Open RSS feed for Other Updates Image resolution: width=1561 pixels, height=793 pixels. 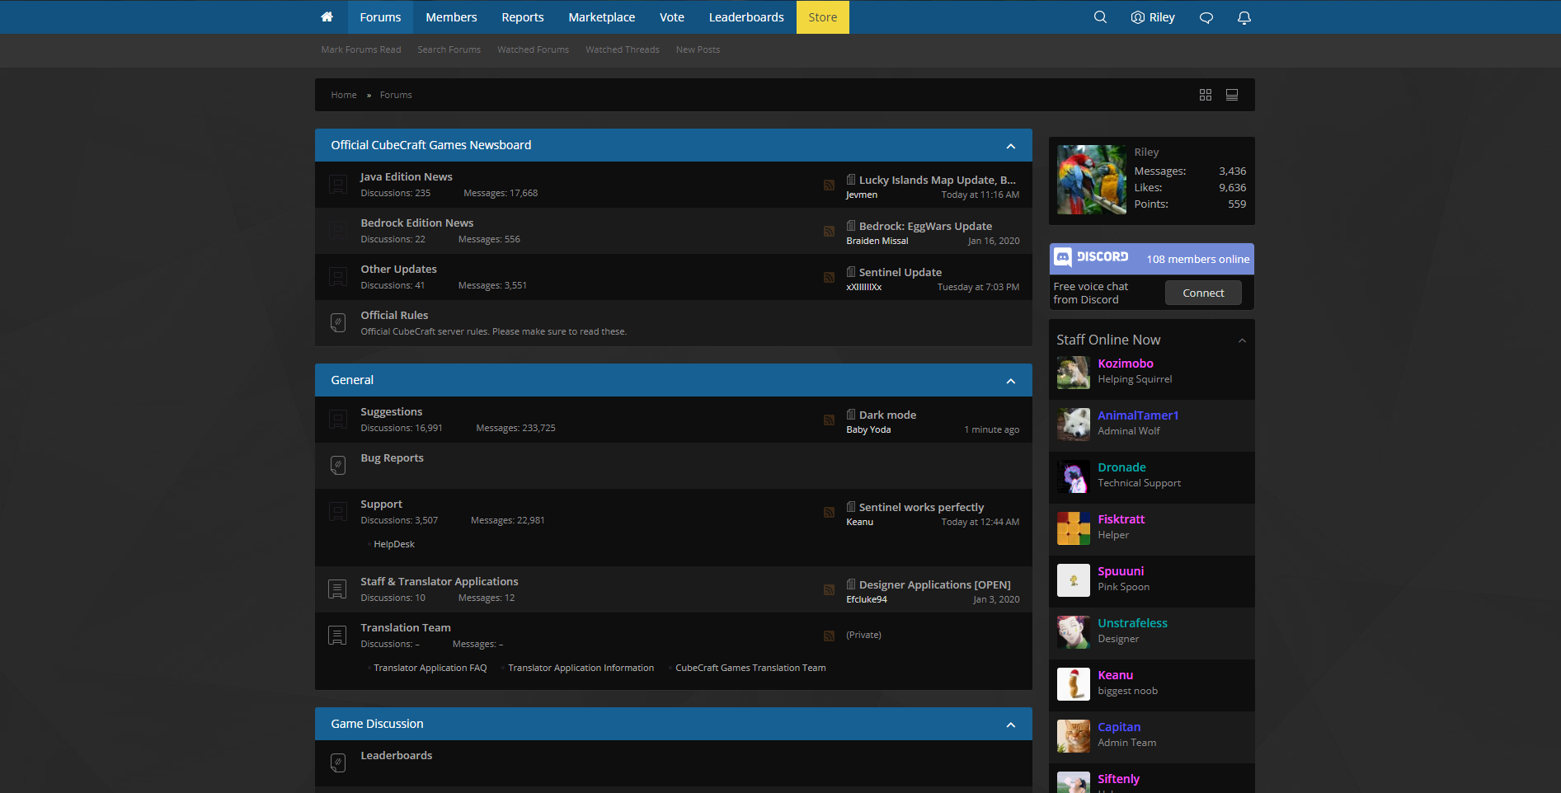(x=829, y=277)
